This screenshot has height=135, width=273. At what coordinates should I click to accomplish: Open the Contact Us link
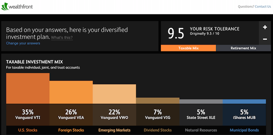(263, 7)
